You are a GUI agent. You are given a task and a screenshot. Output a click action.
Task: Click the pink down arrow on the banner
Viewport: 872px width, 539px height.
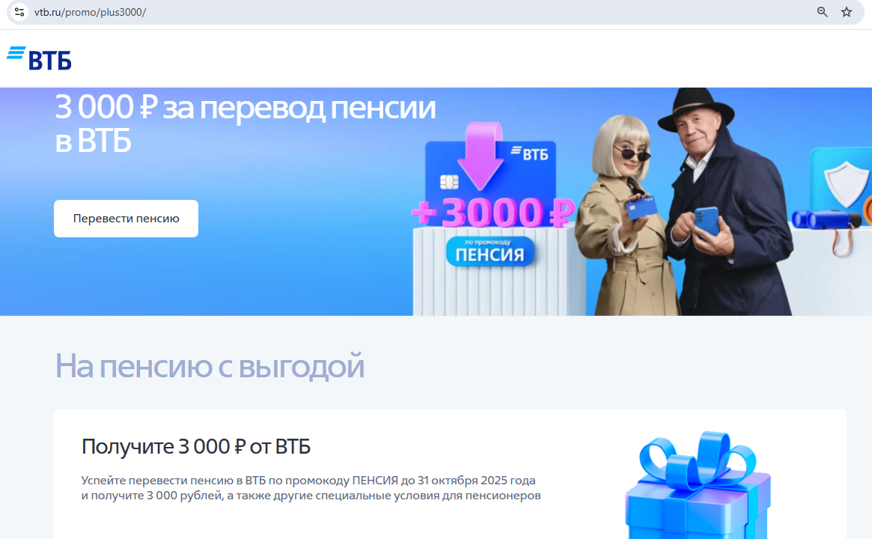(481, 156)
